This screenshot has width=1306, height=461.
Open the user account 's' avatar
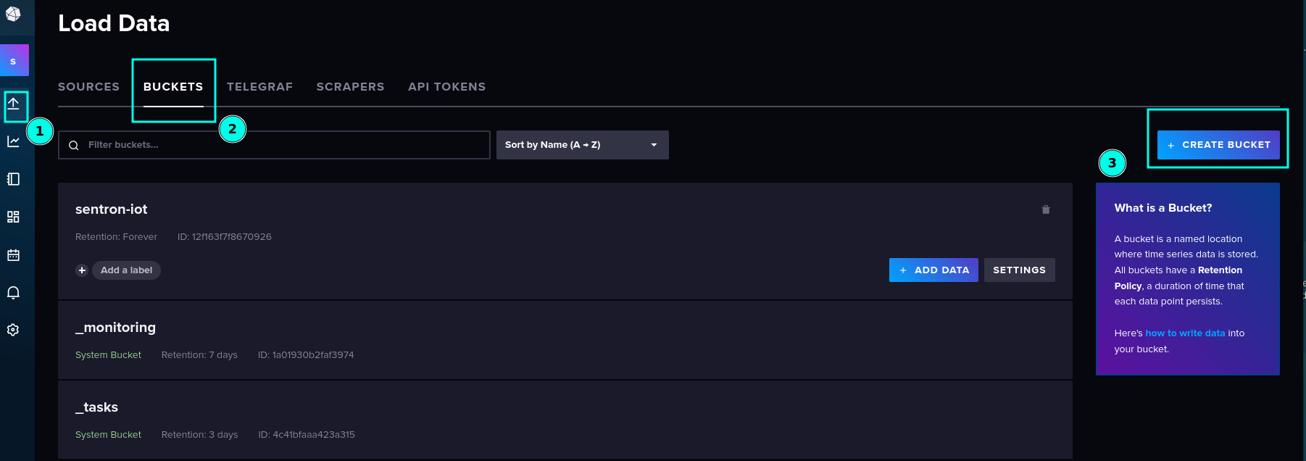pos(14,61)
